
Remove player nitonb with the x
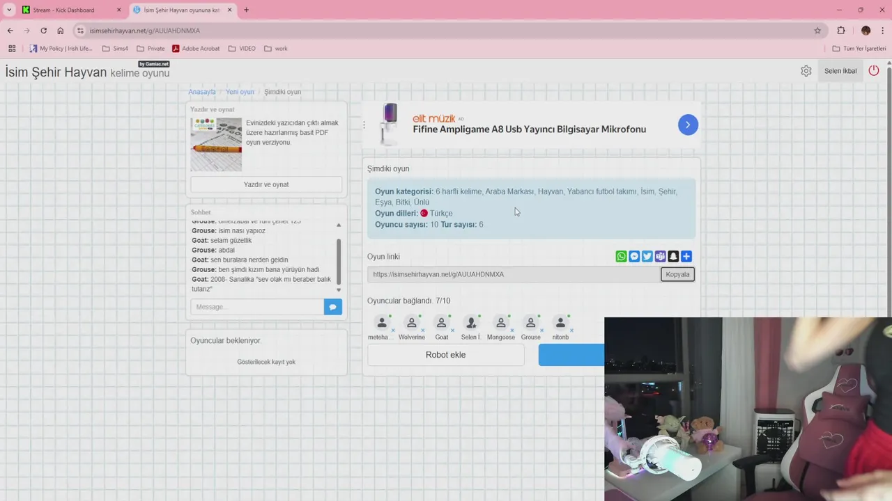pyautogui.click(x=571, y=331)
